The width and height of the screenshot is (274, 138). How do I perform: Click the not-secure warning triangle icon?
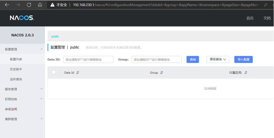(53, 5)
